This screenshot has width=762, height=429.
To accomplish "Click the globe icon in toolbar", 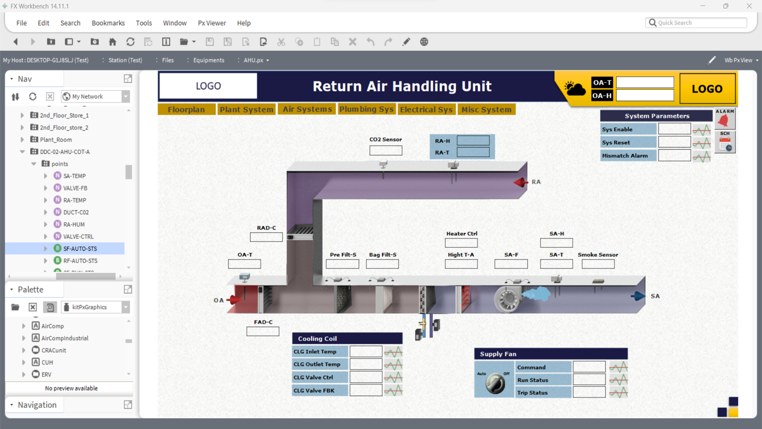I will (424, 42).
